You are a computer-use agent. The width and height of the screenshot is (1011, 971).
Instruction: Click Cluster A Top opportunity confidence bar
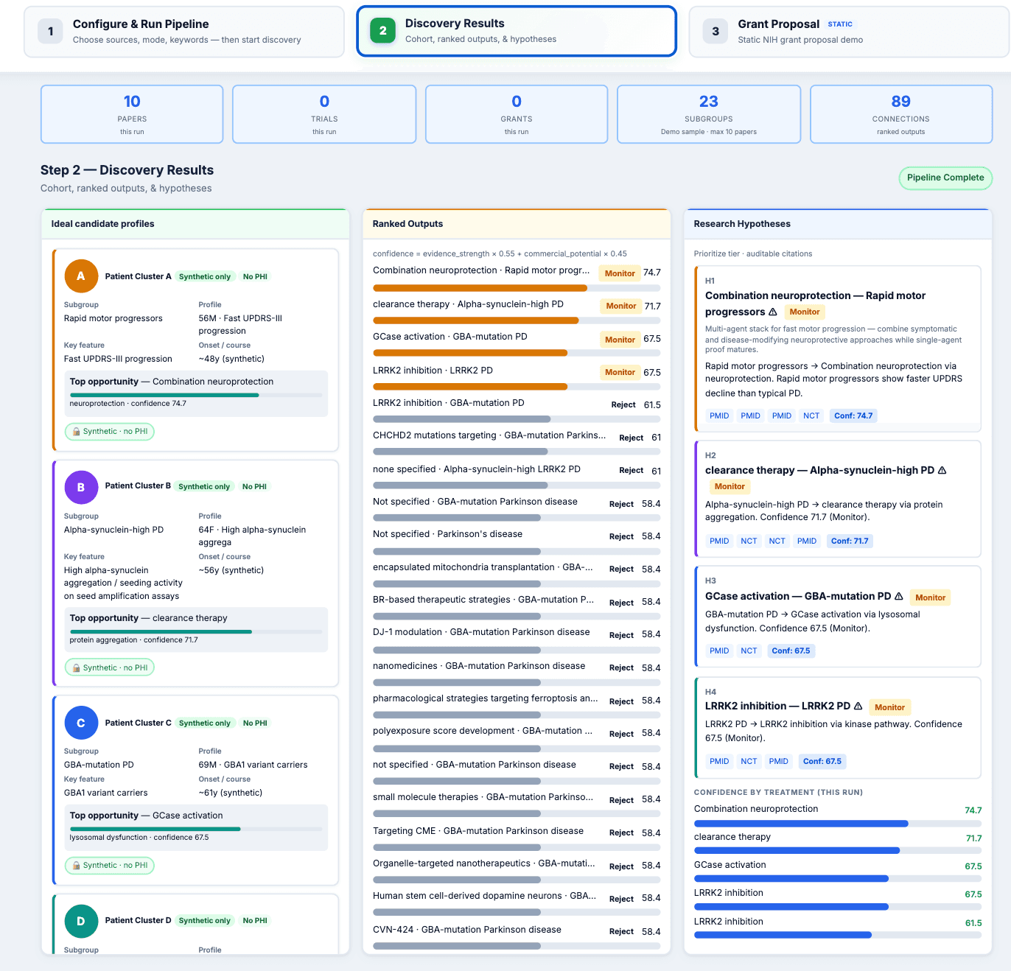pos(196,395)
